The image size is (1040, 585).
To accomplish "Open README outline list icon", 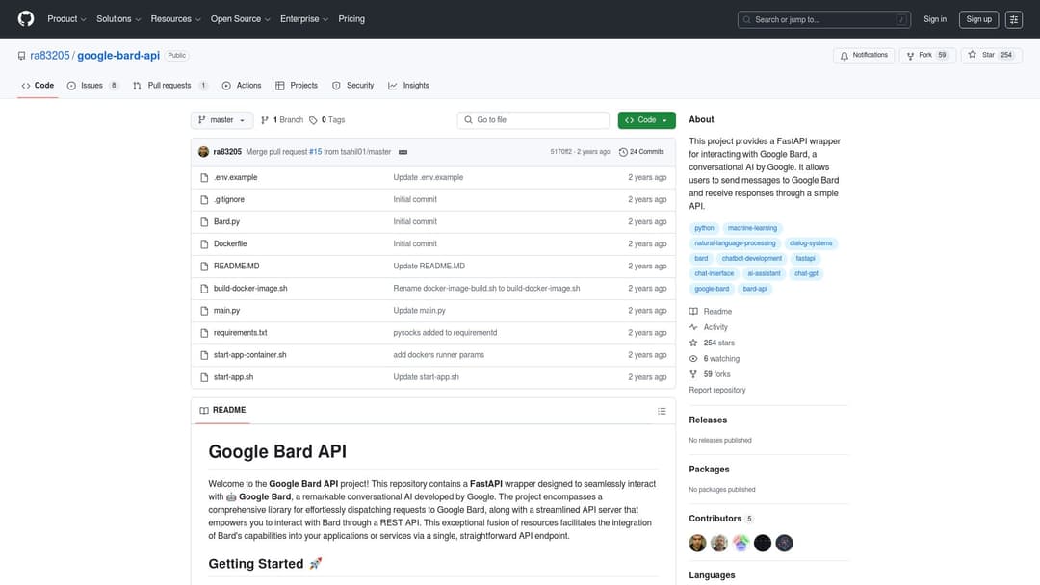I will point(662,411).
